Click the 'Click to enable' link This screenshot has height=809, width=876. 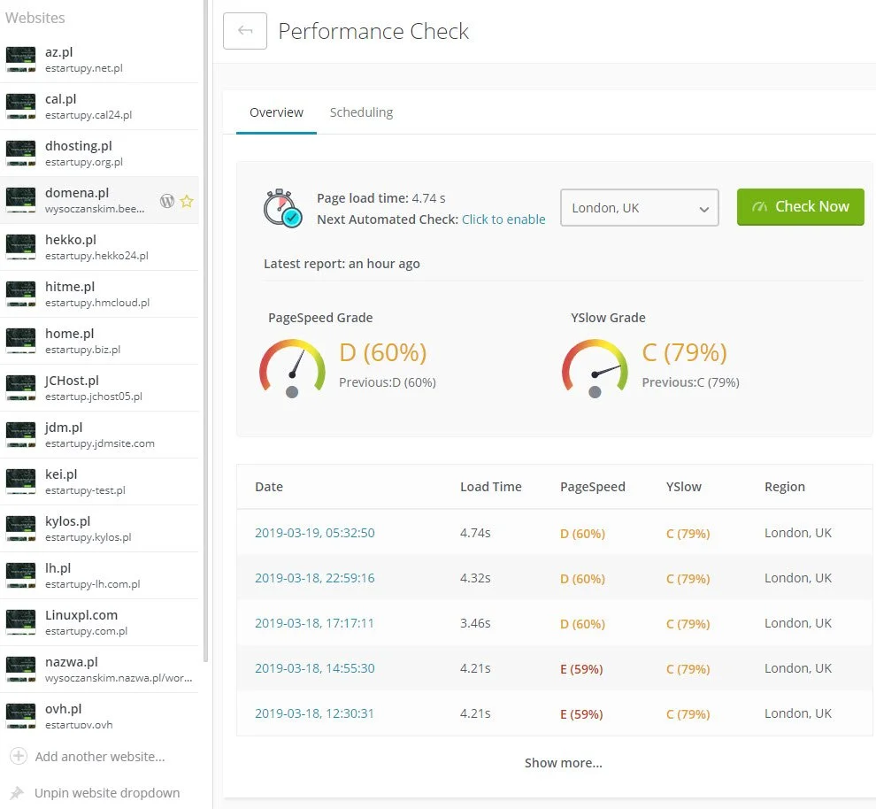tap(503, 220)
